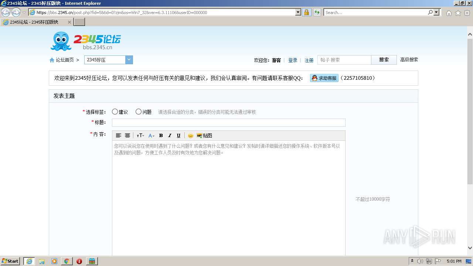Click the IE Search box

(x=375, y=12)
